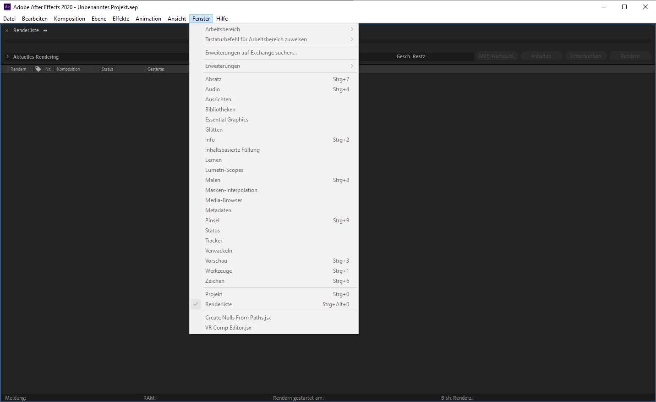Viewport: 656px width, 402px height.
Task: Expand the Aktuelles Rendering section
Action: pyautogui.click(x=7, y=56)
